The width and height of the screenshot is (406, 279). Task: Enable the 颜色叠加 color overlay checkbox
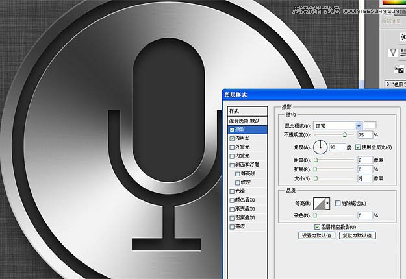coord(232,200)
